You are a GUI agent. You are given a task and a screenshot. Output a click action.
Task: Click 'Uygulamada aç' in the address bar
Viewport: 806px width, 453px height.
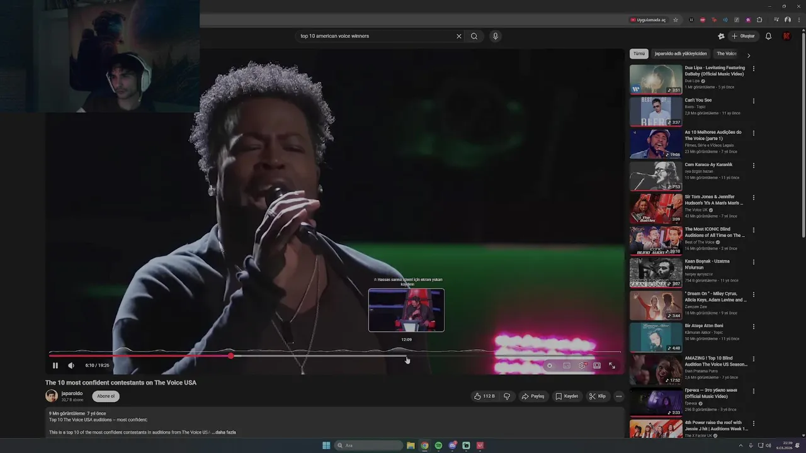pyautogui.click(x=648, y=20)
